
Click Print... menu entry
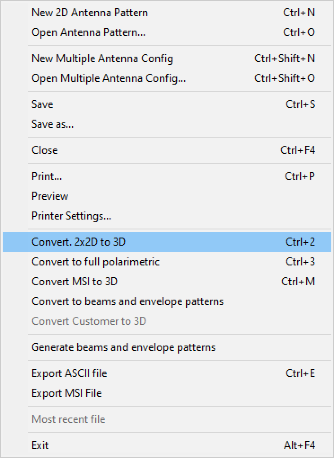tap(47, 176)
